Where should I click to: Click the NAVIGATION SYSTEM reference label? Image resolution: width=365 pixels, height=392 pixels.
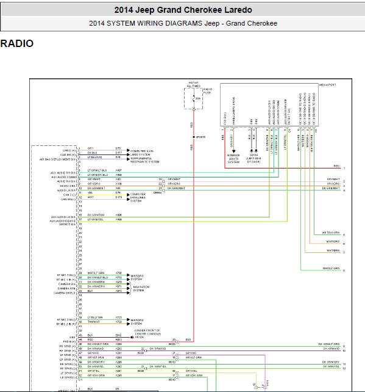click(x=141, y=289)
